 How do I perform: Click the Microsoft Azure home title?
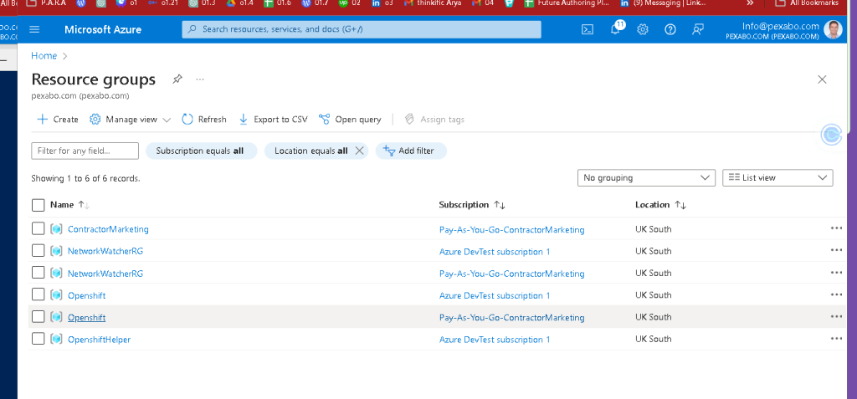(x=103, y=29)
